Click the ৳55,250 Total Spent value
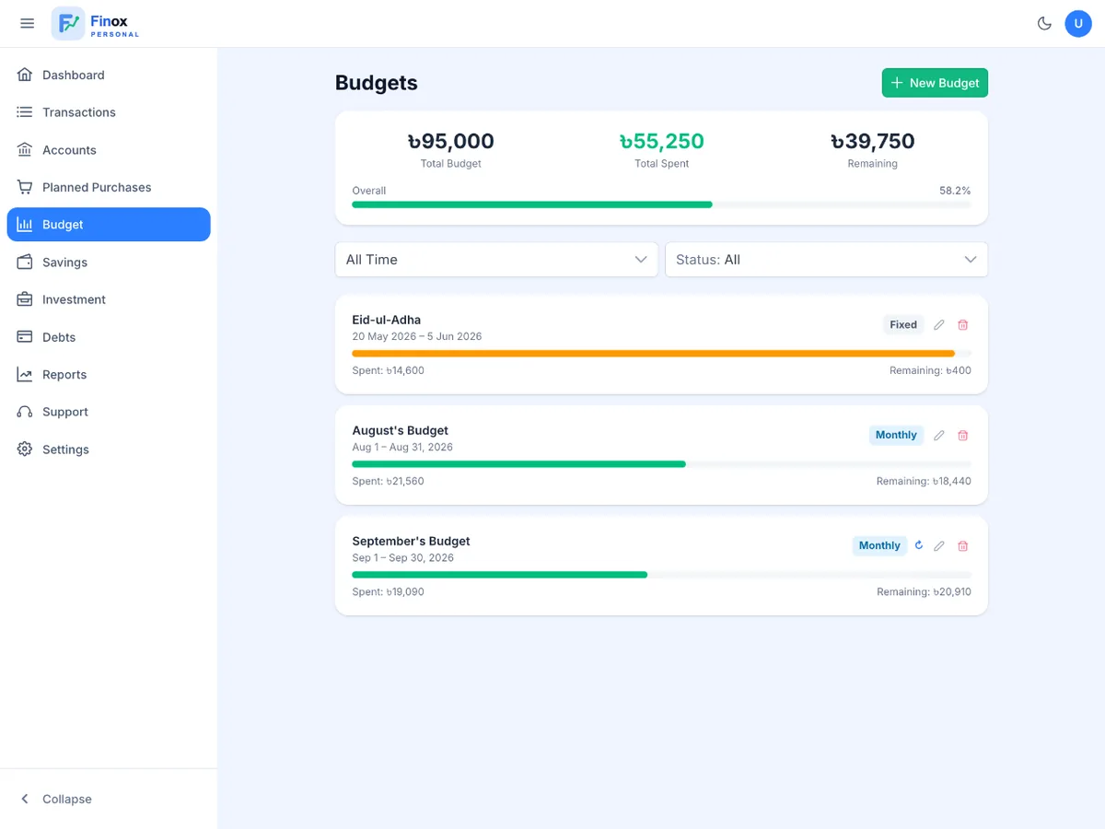1105x829 pixels. tap(661, 141)
